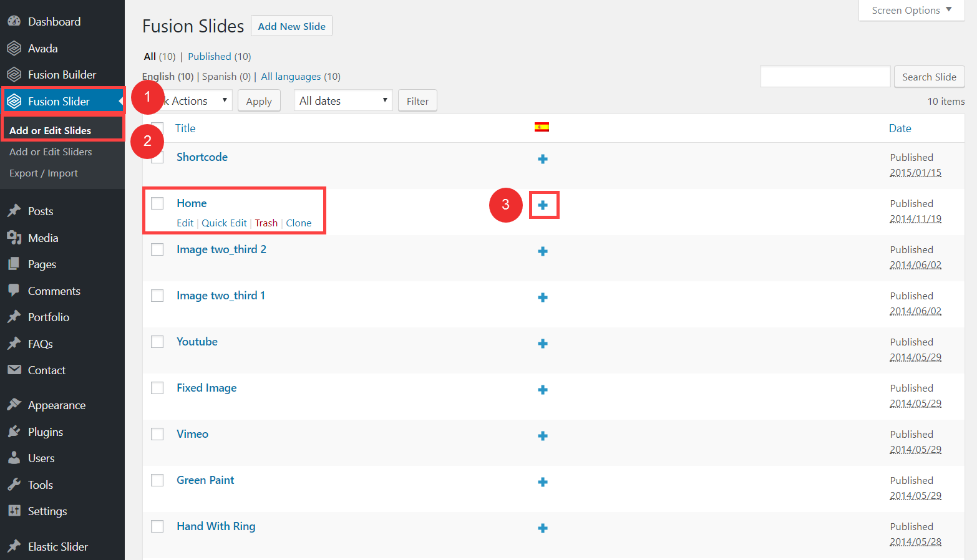Click the Plugins plug icon

(x=14, y=432)
